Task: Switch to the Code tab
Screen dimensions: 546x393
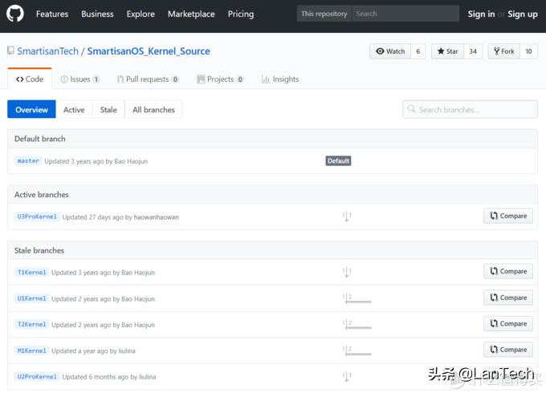Action: [x=30, y=79]
